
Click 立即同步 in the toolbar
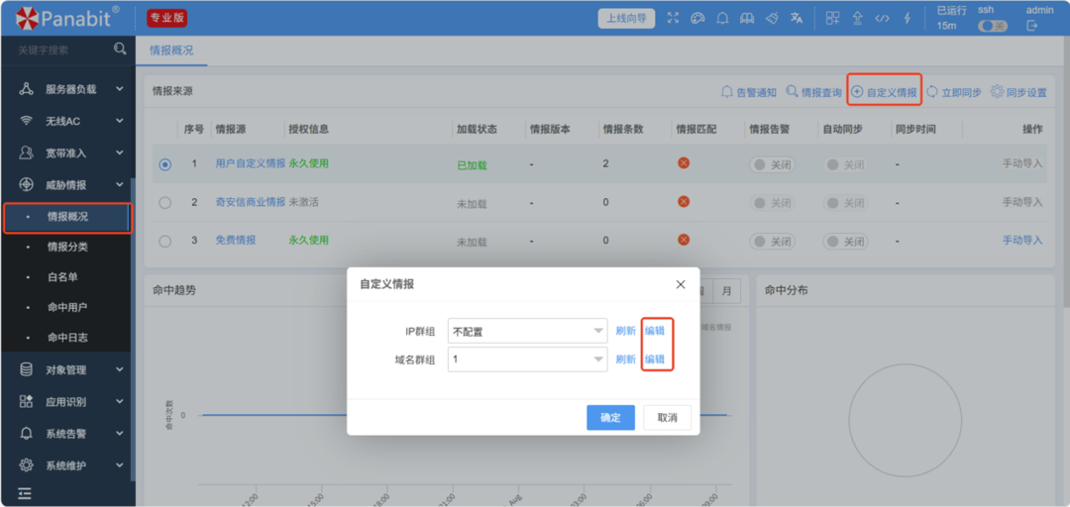click(x=954, y=92)
